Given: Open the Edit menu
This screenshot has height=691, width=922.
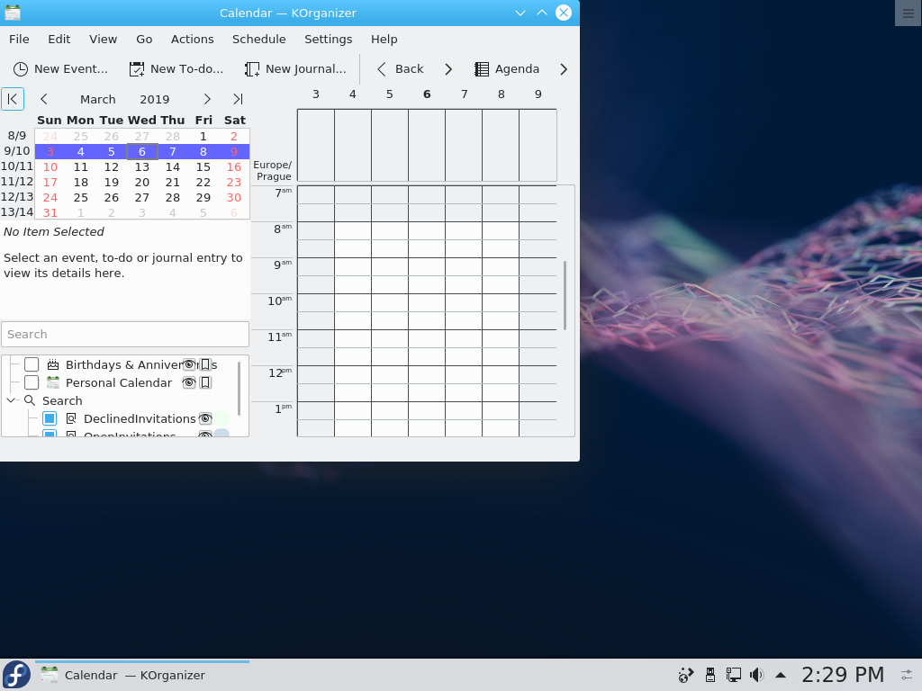Looking at the screenshot, I should [59, 39].
